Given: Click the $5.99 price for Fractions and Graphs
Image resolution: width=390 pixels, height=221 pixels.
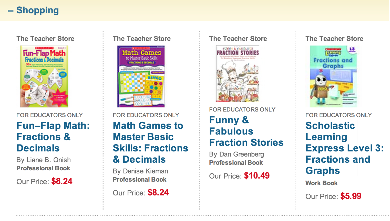Looking at the screenshot, I should 351,196.
